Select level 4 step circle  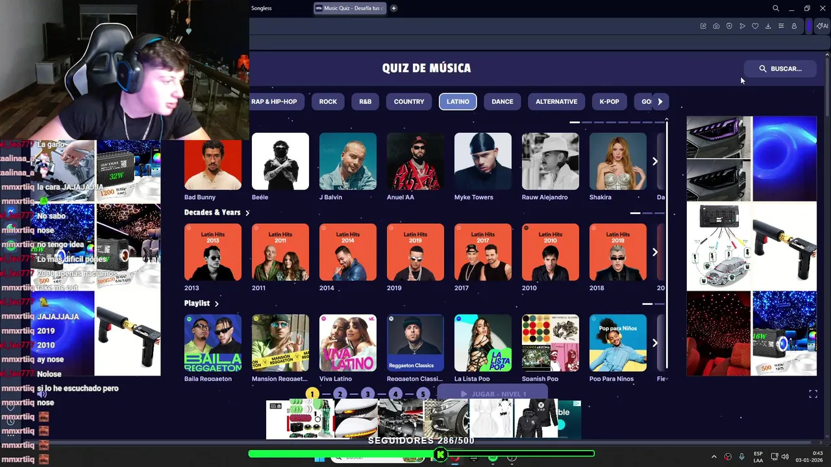(x=395, y=394)
